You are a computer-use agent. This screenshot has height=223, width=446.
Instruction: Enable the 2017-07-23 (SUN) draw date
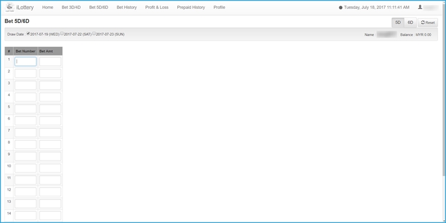click(x=95, y=33)
